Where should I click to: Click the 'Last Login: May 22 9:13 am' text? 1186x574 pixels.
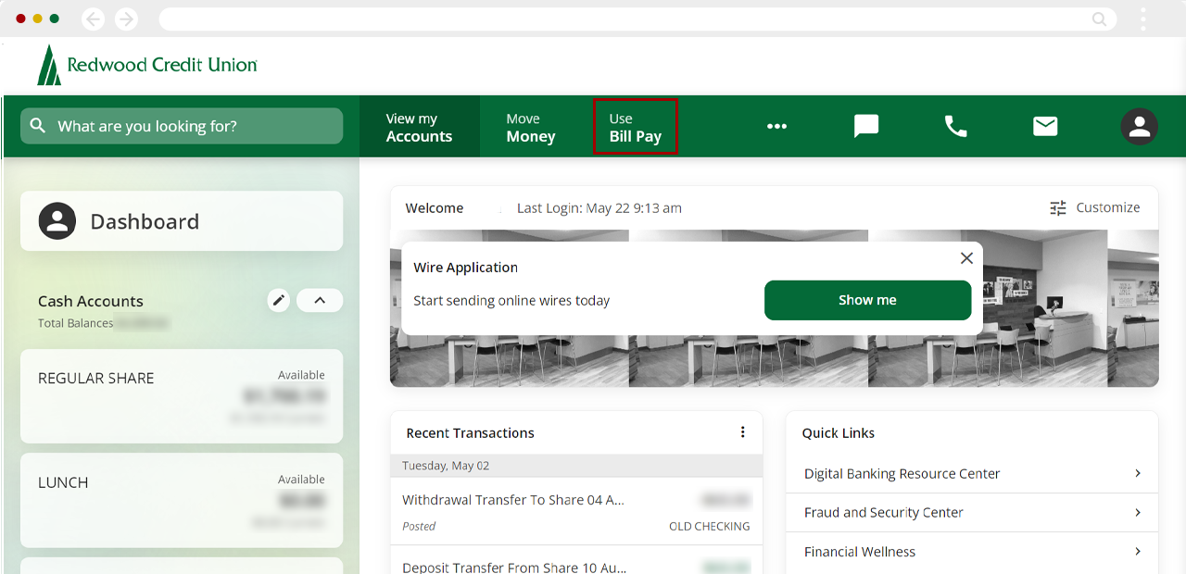tap(599, 208)
